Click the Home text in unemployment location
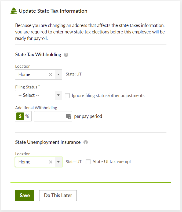This screenshot has height=212, width=182. (x=24, y=162)
